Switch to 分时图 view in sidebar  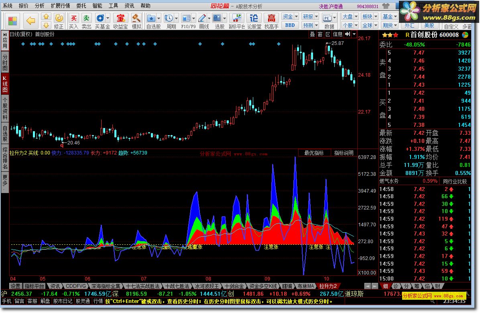coord(5,62)
